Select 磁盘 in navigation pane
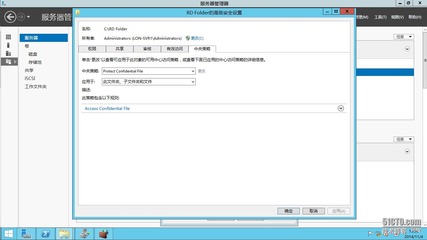The width and height of the screenshot is (427, 240). tap(33, 54)
